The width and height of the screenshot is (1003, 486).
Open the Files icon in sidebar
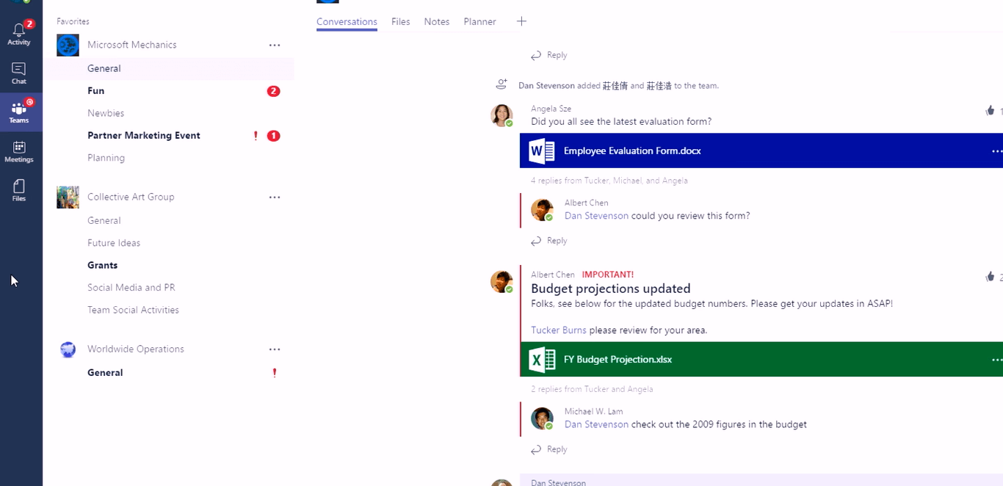click(x=19, y=190)
